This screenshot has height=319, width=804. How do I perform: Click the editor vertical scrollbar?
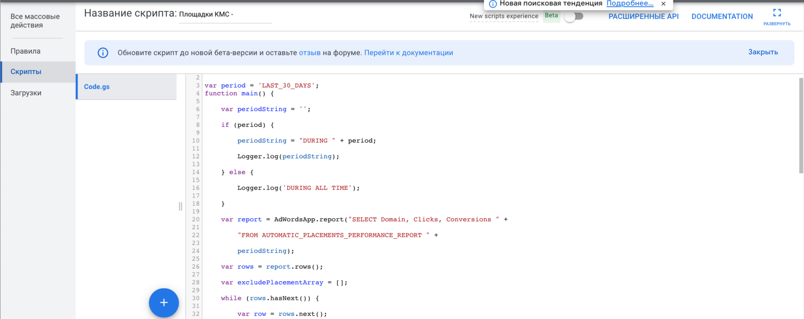(x=801, y=125)
